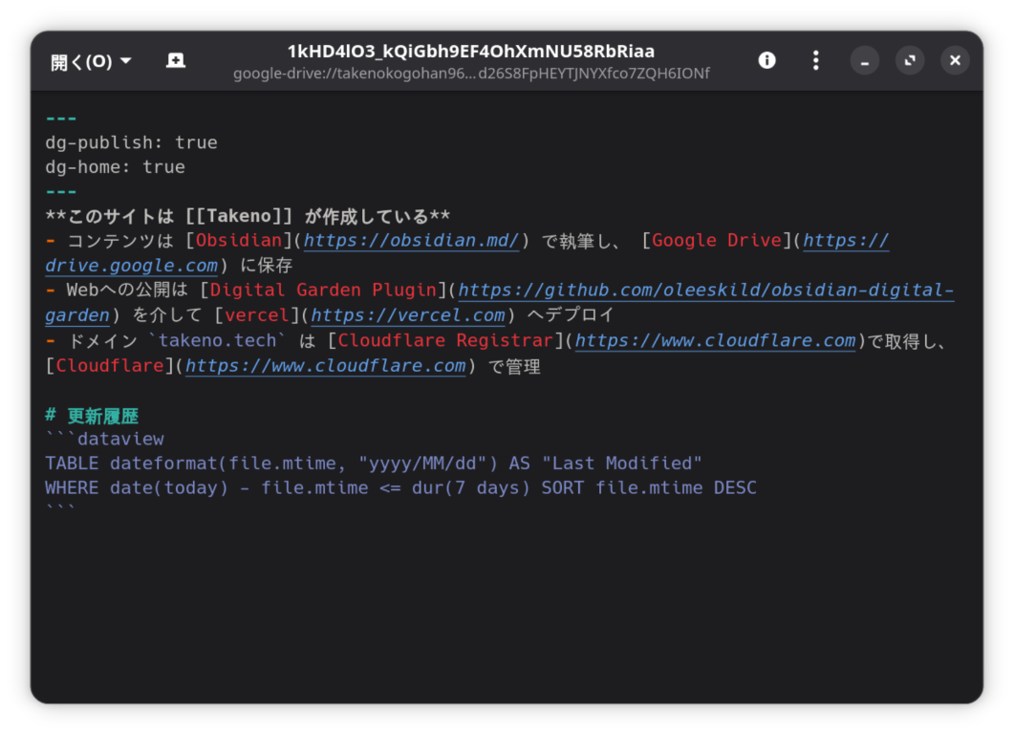This screenshot has height=734, width=1014.
Task: Open the obsidian.md hyperlink
Action: click(410, 240)
